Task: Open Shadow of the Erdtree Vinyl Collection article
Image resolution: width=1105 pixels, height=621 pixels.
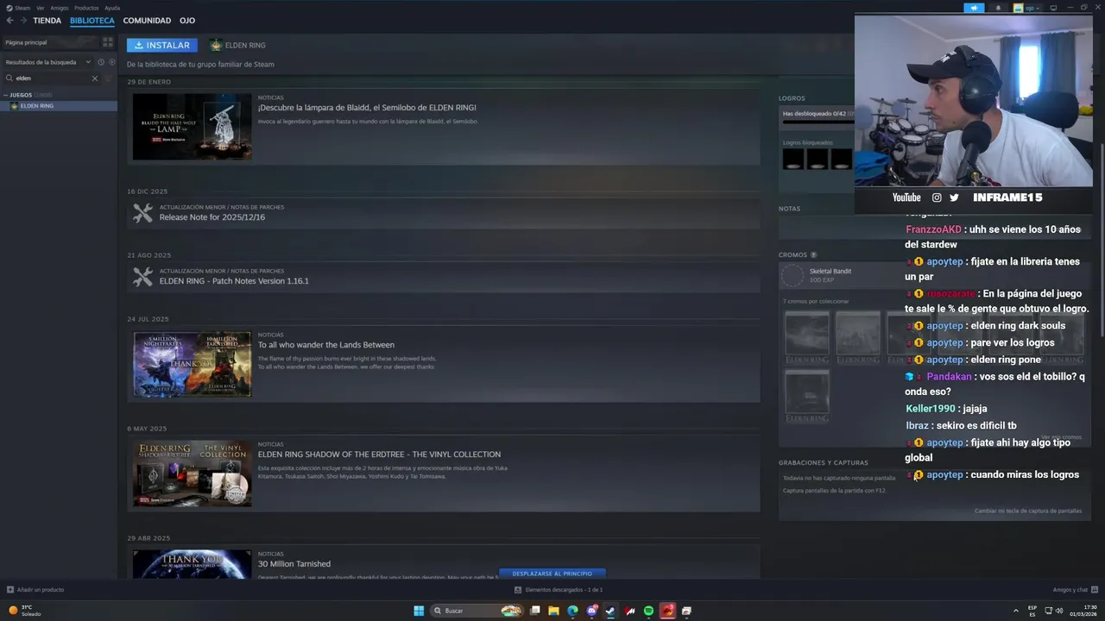Action: [x=379, y=455]
